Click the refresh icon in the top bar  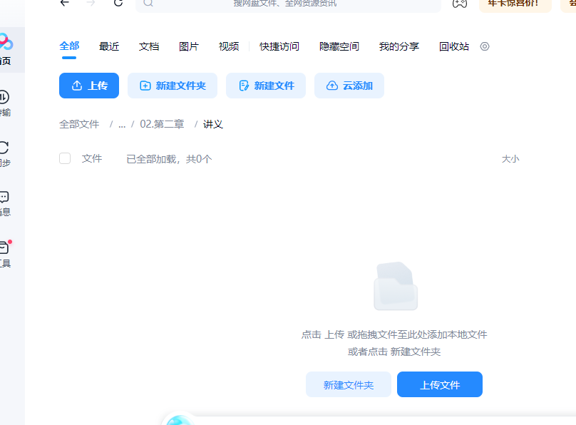coord(118,4)
